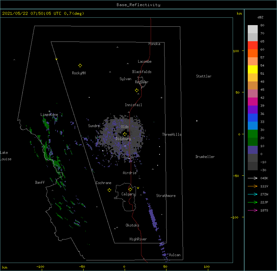Click the white plus marker north of Drumheller

pyautogui.click(x=197, y=121)
